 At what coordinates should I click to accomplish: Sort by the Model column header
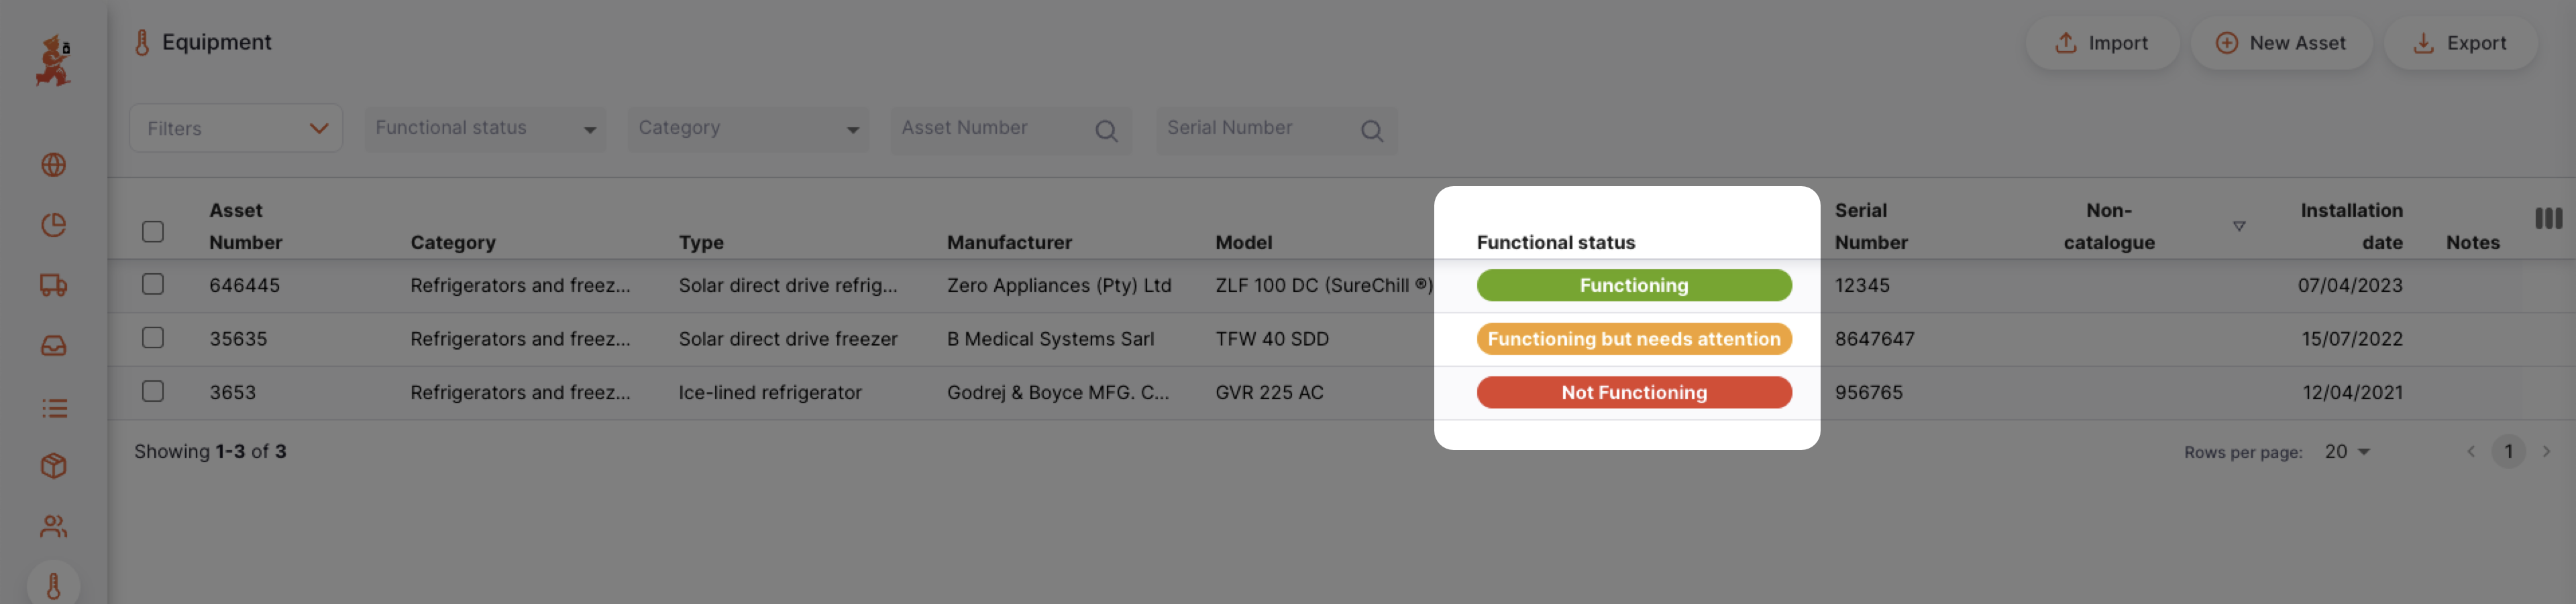click(x=1244, y=242)
